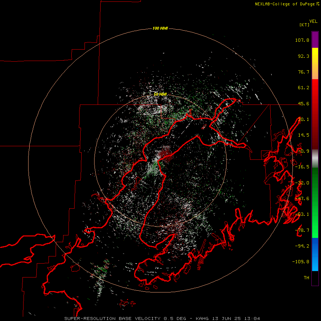Click the -94.2 velocity scale value
This screenshot has width=321, height=321.
[x=302, y=246]
